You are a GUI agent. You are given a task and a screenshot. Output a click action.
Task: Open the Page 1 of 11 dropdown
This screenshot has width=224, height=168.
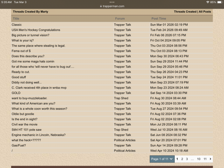162,159
